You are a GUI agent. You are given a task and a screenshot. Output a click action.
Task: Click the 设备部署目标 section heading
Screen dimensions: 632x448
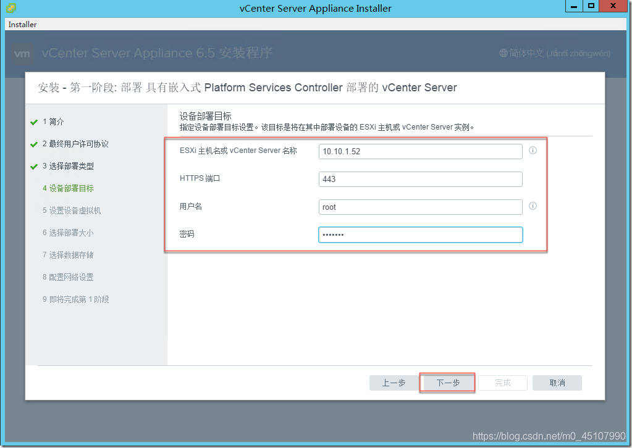point(206,117)
